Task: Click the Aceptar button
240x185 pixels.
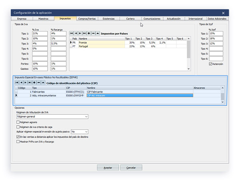Action: tap(108, 168)
